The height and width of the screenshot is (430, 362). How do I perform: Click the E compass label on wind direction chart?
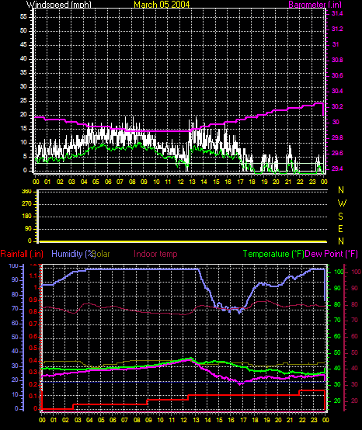(340, 229)
